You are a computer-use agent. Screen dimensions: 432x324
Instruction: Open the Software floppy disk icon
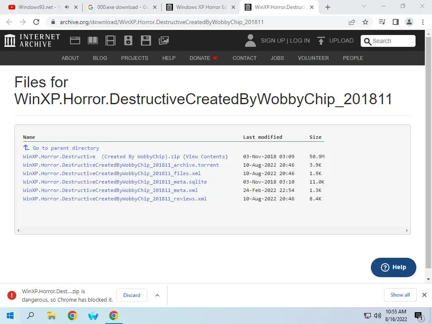tap(146, 40)
